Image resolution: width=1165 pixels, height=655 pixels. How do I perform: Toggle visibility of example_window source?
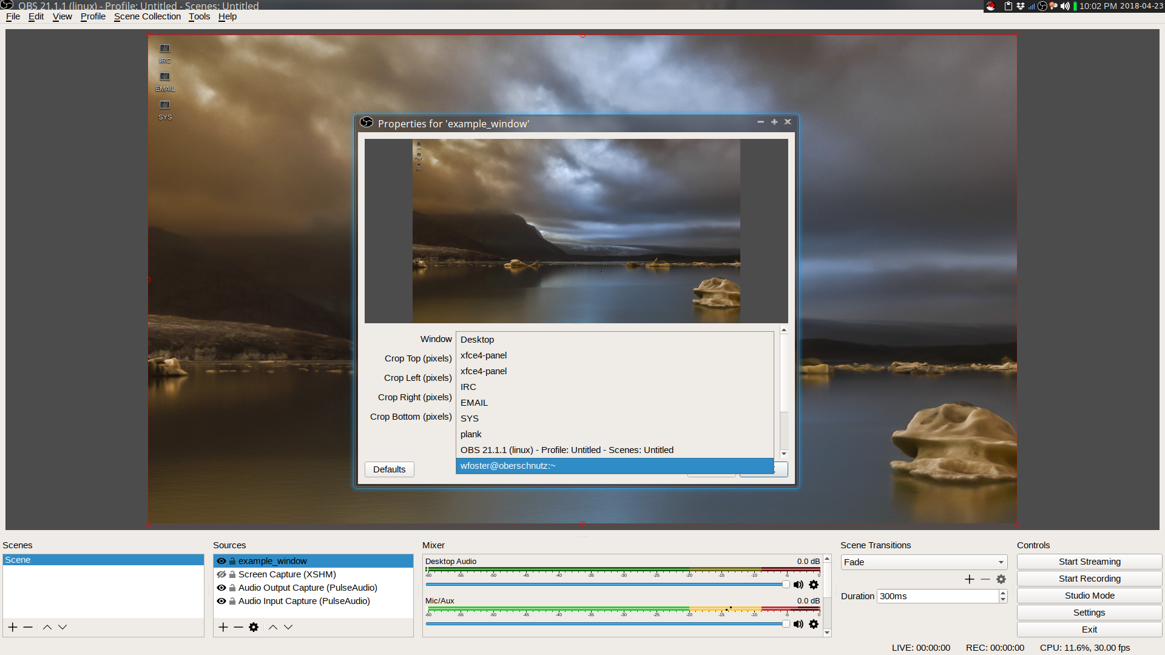221,561
